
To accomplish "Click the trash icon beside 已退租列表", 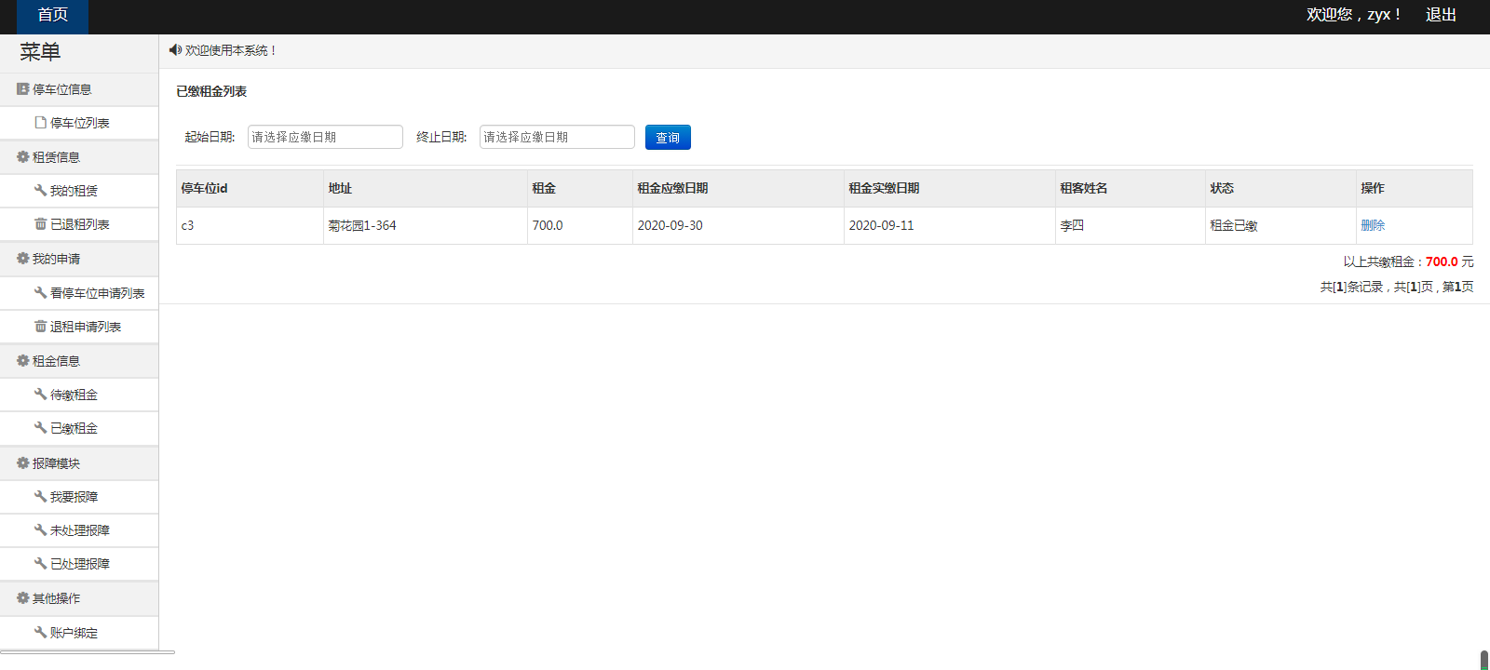I will tap(40, 224).
